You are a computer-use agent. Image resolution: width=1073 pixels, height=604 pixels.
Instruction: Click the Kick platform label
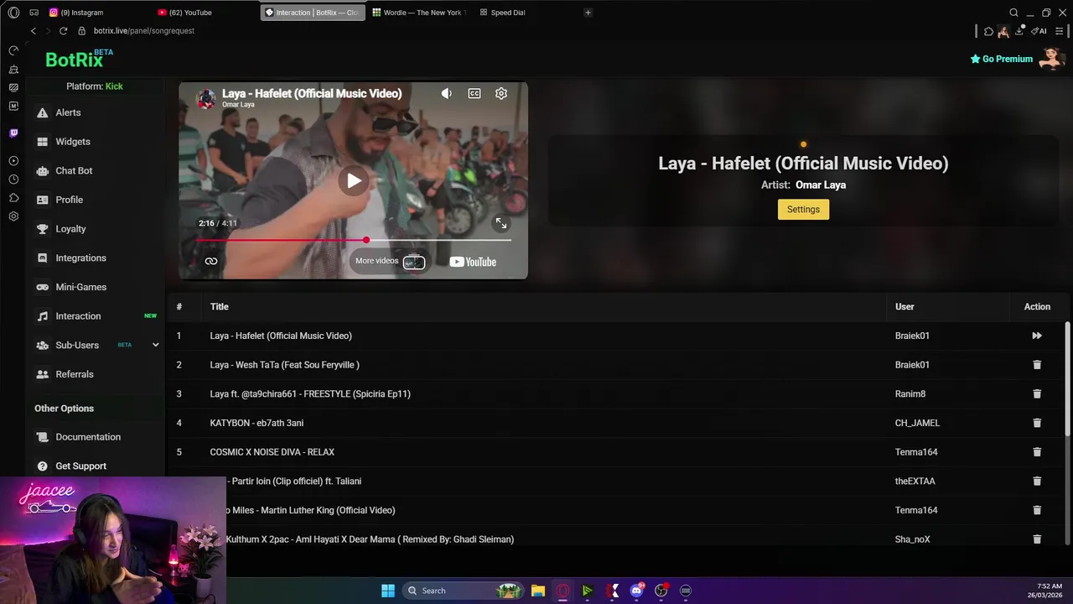pyautogui.click(x=114, y=86)
